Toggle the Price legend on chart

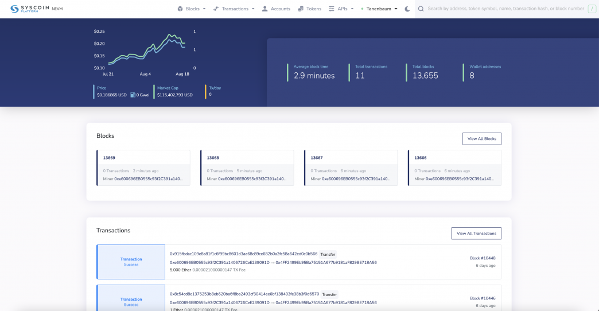(x=102, y=88)
